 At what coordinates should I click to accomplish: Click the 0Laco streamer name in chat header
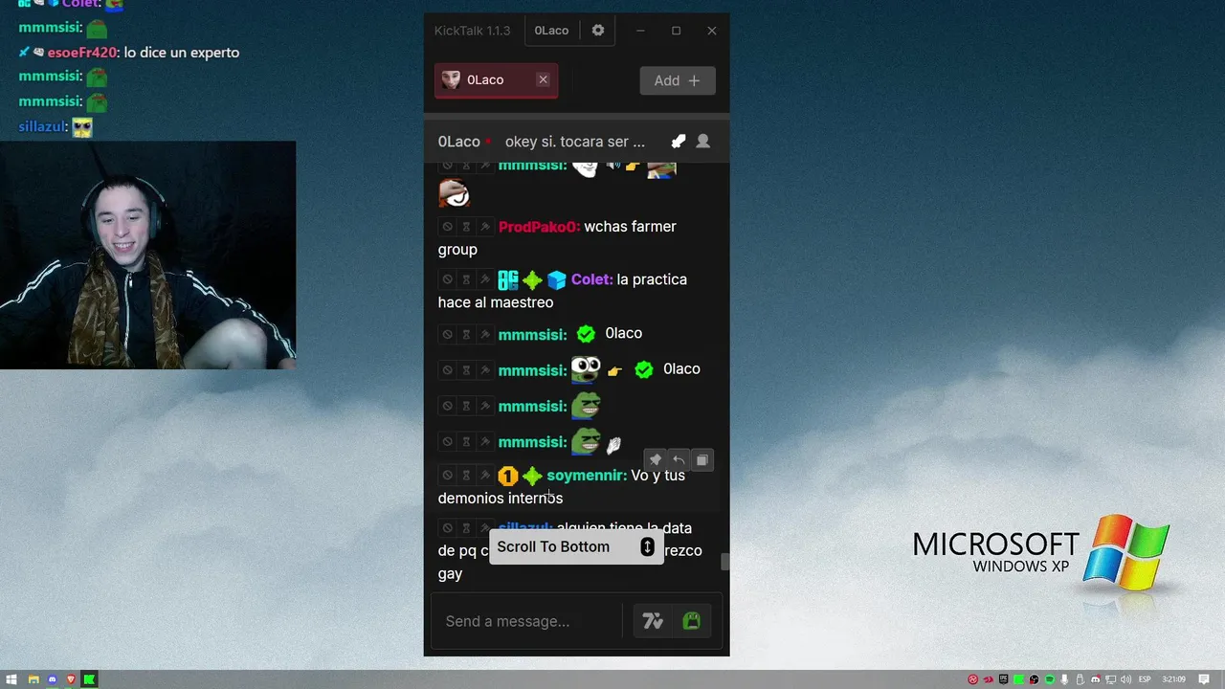tap(459, 142)
